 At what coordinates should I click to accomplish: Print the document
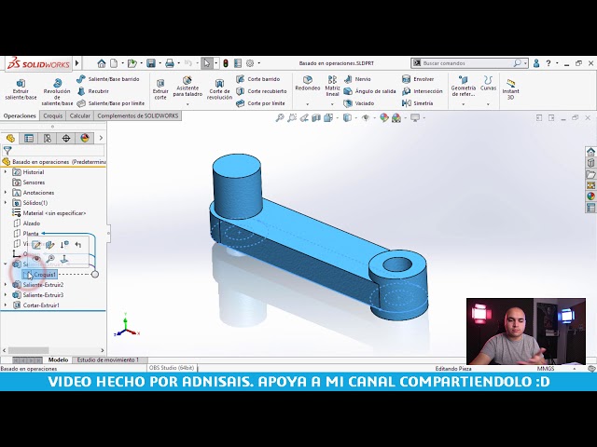(170, 63)
